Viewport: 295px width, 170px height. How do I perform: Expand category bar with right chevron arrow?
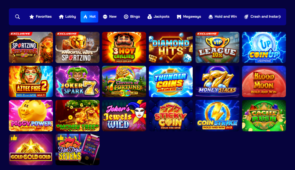tap(280, 17)
